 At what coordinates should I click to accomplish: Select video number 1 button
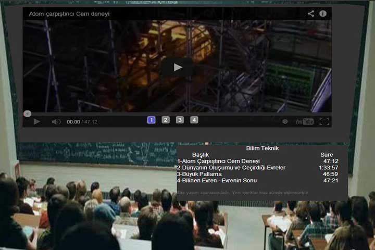151,120
